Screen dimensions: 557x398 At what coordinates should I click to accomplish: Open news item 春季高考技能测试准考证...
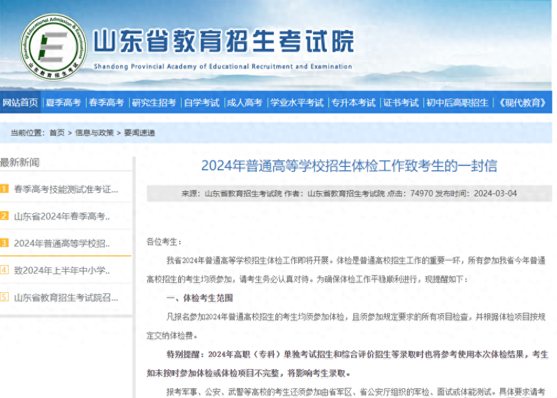coord(66,189)
